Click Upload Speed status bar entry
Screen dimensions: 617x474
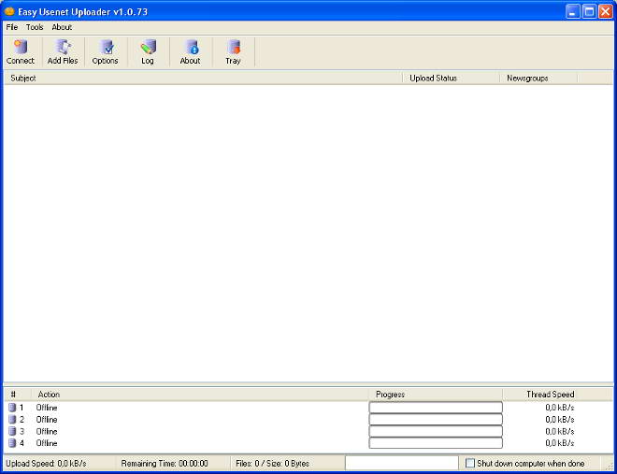[x=46, y=464]
